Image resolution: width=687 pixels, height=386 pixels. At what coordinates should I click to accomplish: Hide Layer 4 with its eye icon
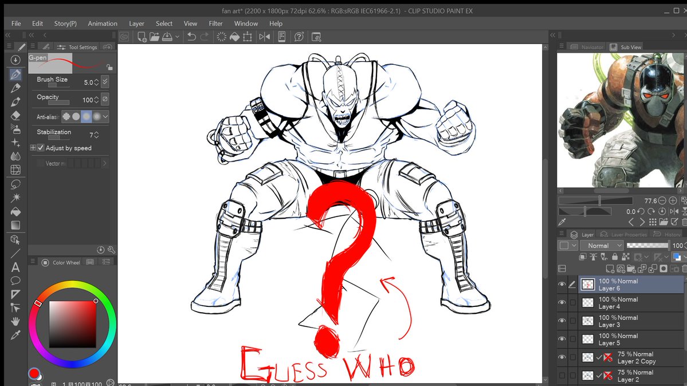tap(562, 303)
